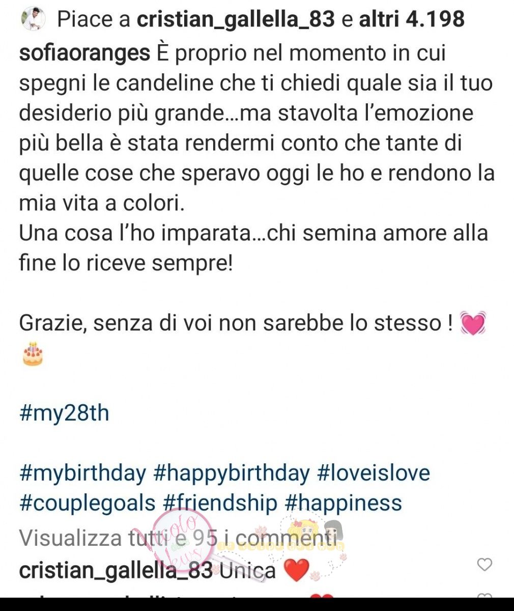Open the #happybirthday hashtag
The image size is (514, 611).
point(232,473)
